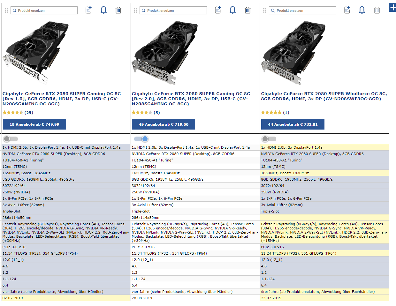
Task: View 25 ratings of Rev 1.0 card
Action: coord(18,112)
